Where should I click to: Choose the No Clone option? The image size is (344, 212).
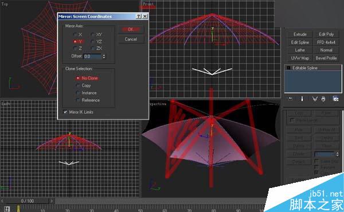coord(77,78)
